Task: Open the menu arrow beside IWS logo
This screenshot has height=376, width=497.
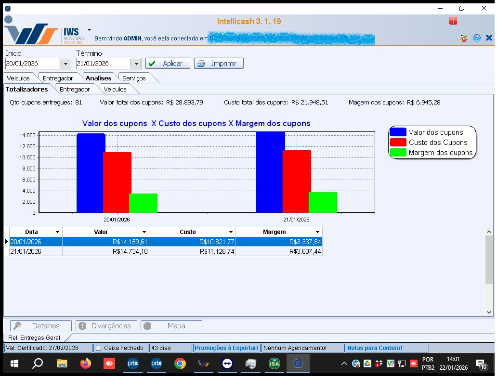Action: tap(89, 30)
